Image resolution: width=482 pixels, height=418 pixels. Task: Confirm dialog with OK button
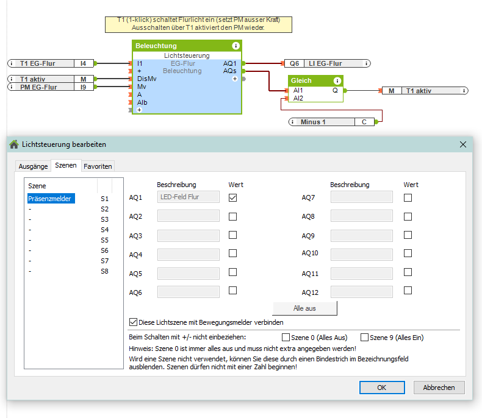click(382, 388)
